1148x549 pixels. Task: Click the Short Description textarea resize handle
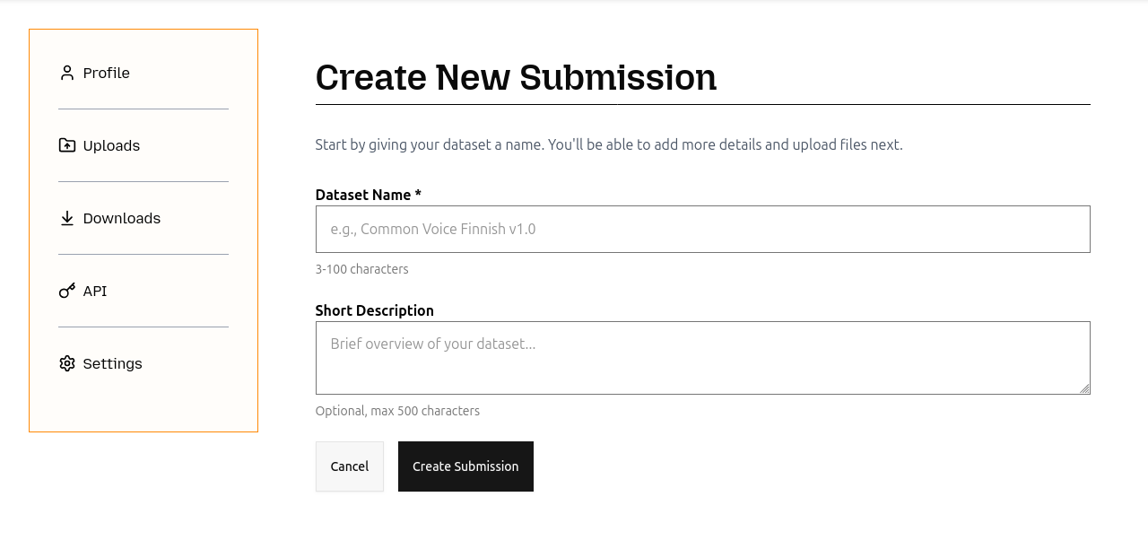(1084, 388)
